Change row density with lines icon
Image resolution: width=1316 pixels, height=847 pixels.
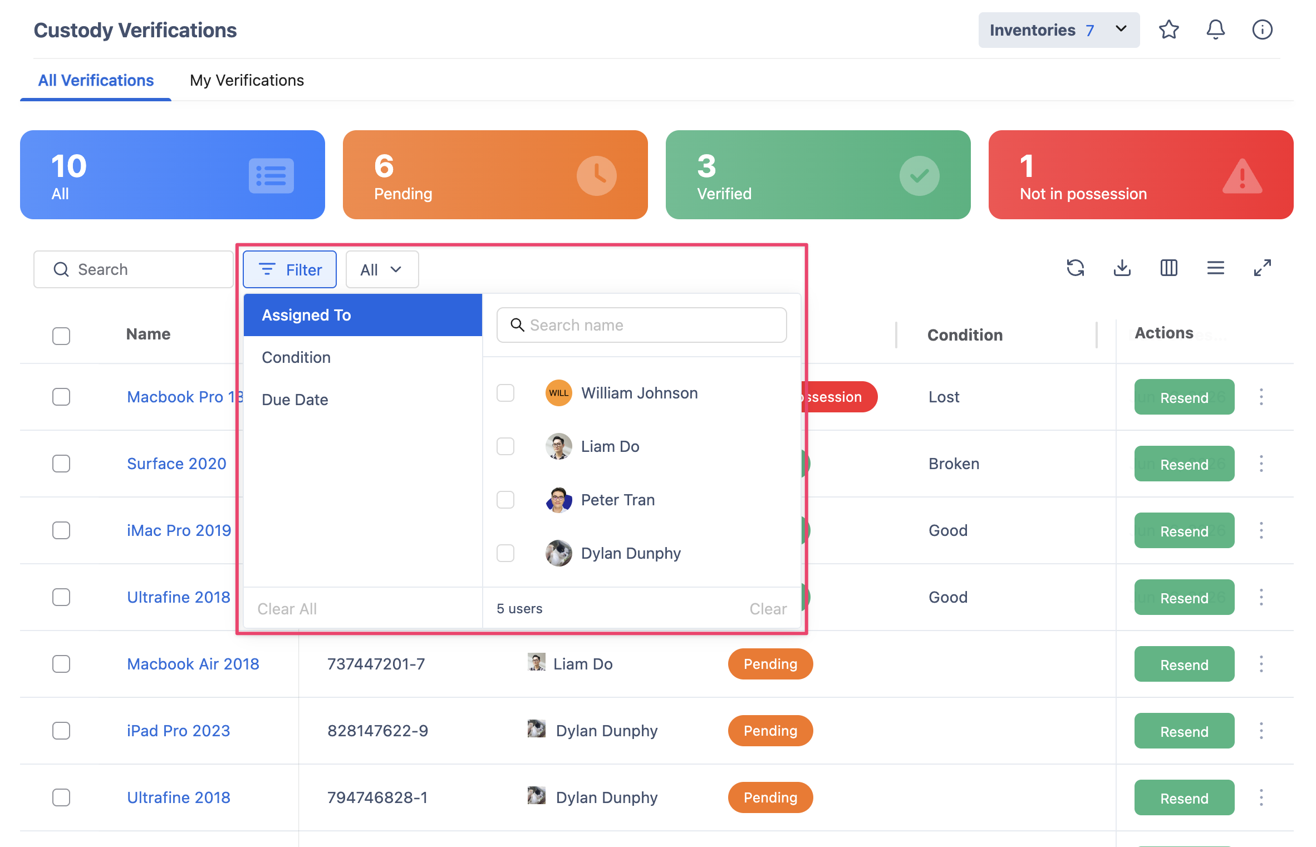point(1215,268)
